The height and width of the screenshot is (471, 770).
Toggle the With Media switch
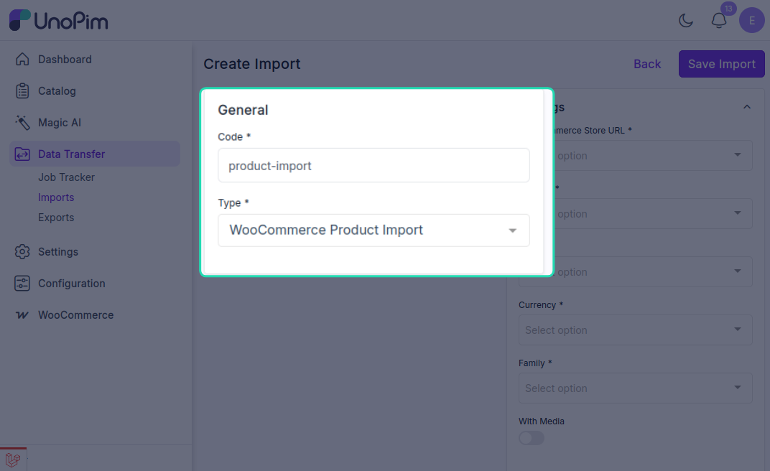[532, 438]
